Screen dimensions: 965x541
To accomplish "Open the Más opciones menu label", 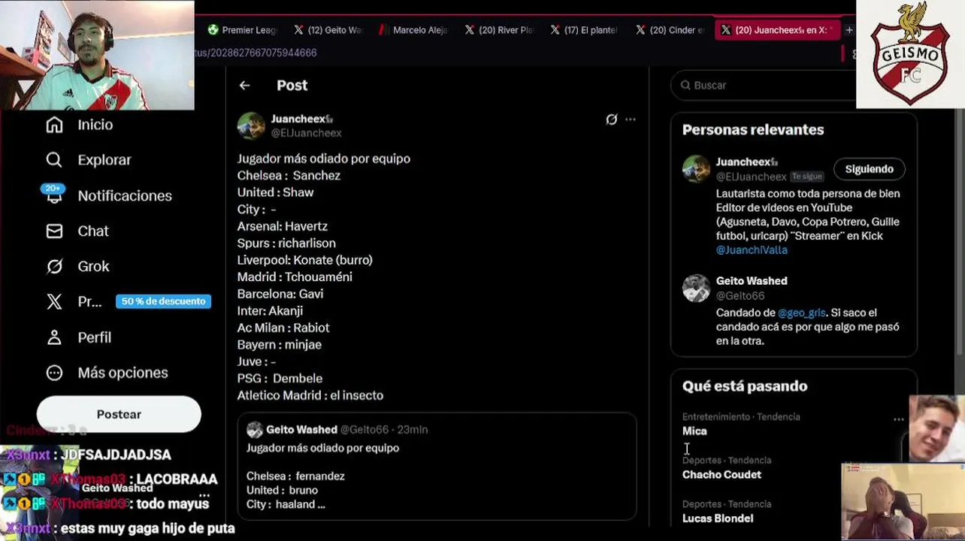I will (123, 373).
